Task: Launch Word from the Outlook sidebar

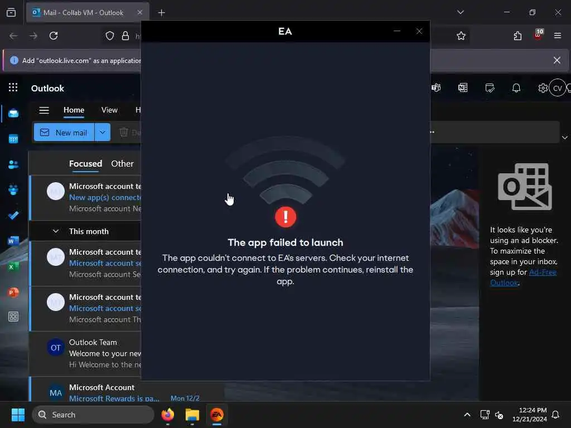Action: point(13,241)
